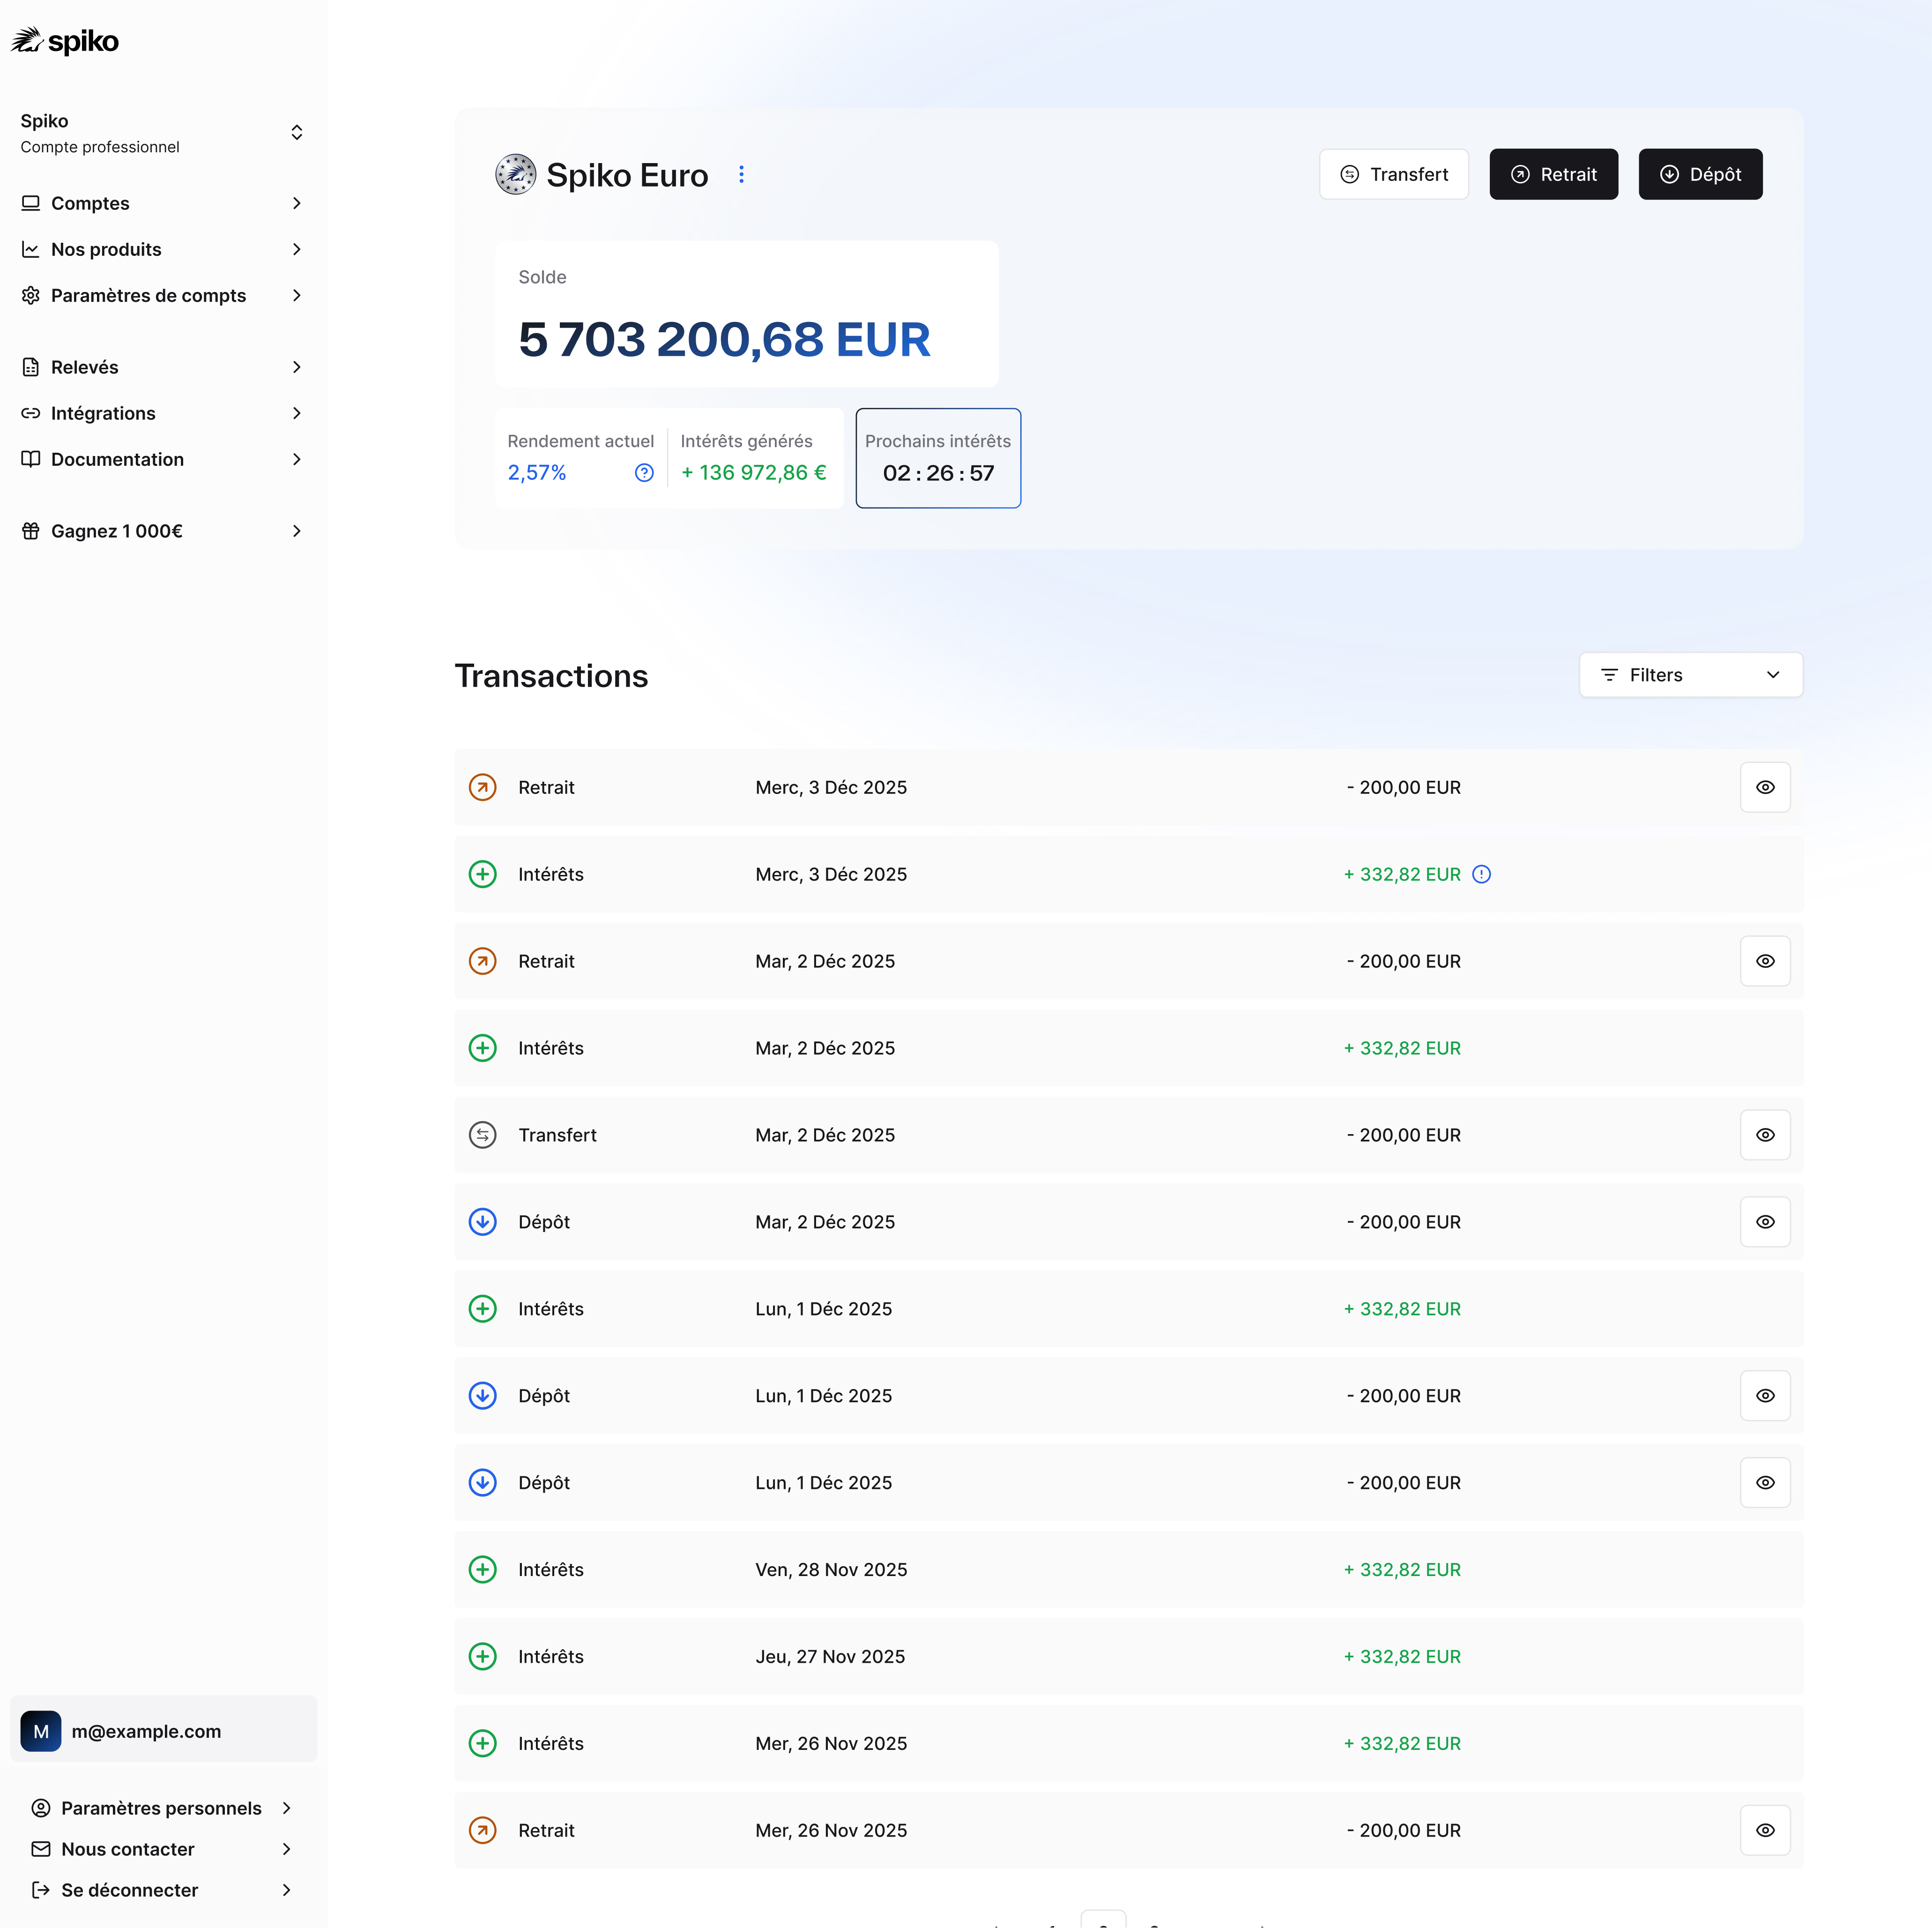The width and height of the screenshot is (1932, 1928).
Task: Open Intégrations in the sidebar
Action: click(163, 413)
